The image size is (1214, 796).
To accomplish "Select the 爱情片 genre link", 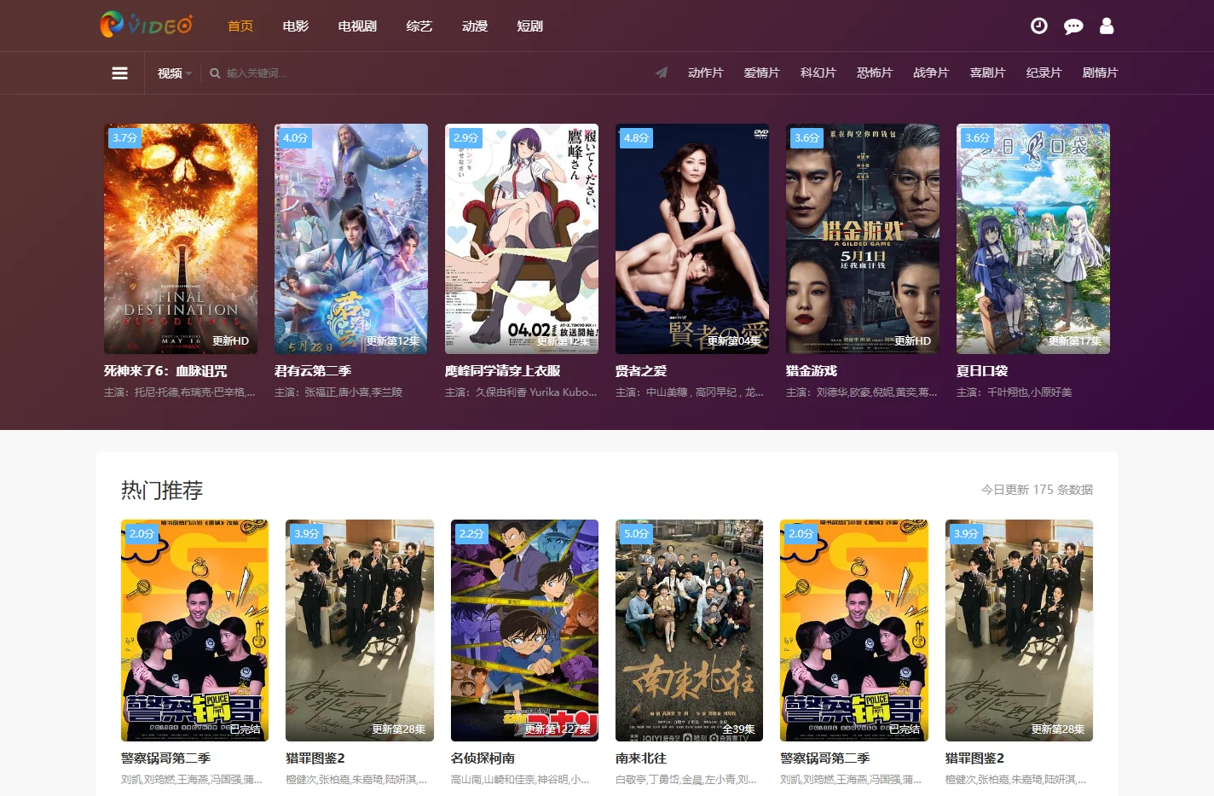I will (x=761, y=73).
